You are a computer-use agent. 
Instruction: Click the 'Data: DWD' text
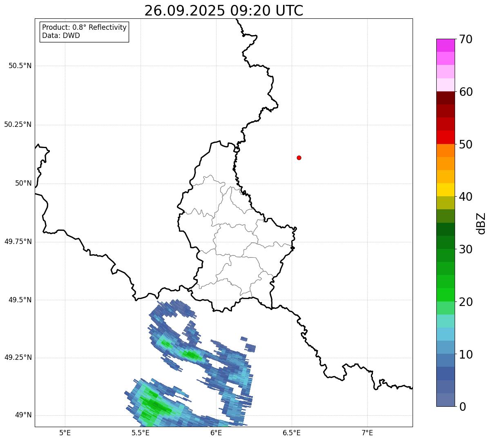61,35
